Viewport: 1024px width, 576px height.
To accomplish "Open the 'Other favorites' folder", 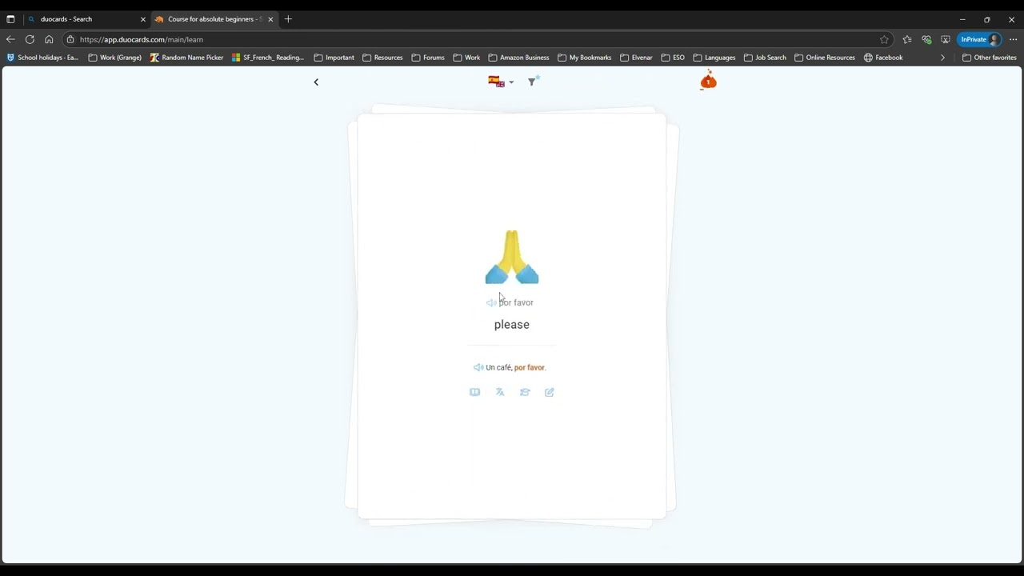I will pyautogui.click(x=990, y=58).
